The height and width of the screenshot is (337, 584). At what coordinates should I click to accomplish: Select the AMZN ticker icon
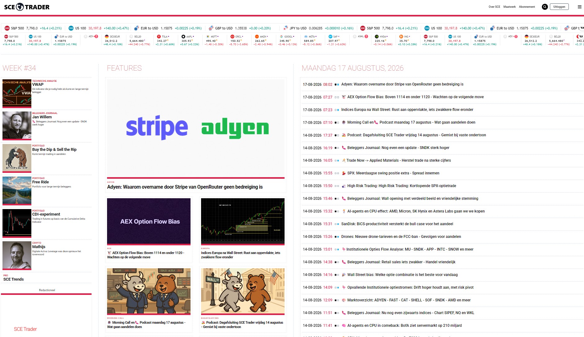pyautogui.click(x=257, y=37)
